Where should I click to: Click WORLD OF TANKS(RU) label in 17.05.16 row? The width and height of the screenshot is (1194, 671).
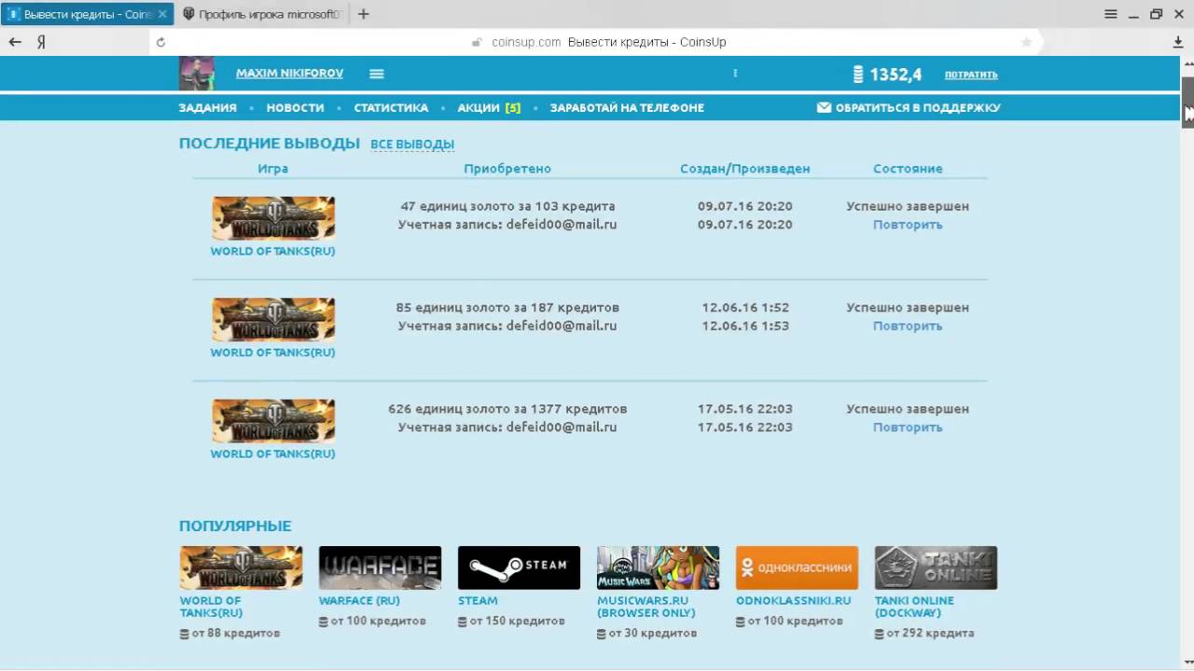coord(272,455)
